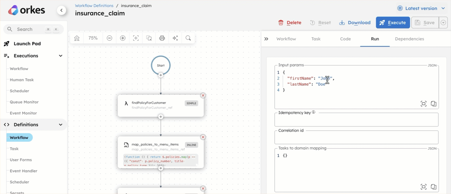The image size is (451, 194).
Task: Copy Tasks to domain mapping JSON
Action: (433, 187)
